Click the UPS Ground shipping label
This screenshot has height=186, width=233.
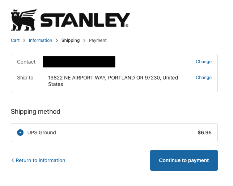coord(42,133)
